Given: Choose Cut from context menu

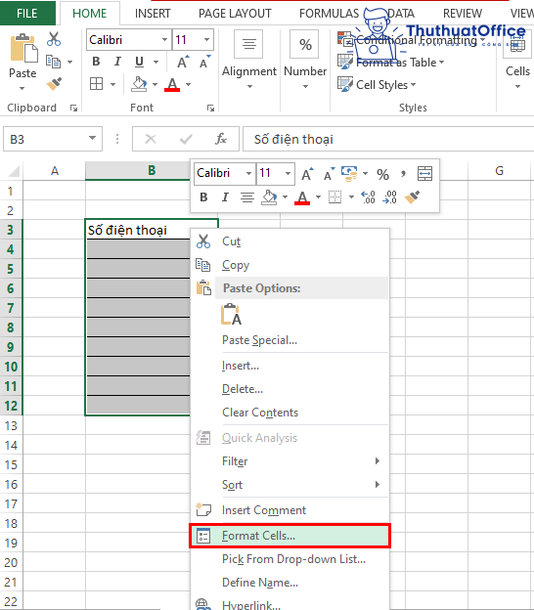Looking at the screenshot, I should [289, 241].
